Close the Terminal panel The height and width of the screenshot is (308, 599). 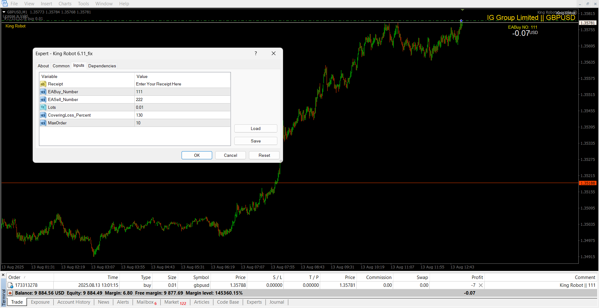(3, 275)
